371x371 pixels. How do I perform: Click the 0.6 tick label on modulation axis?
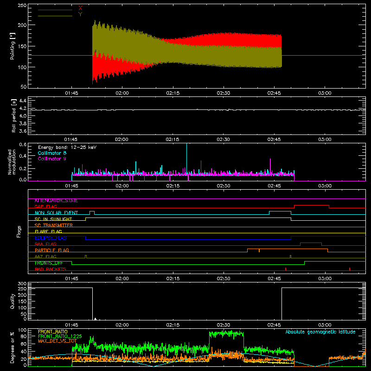[23, 145]
